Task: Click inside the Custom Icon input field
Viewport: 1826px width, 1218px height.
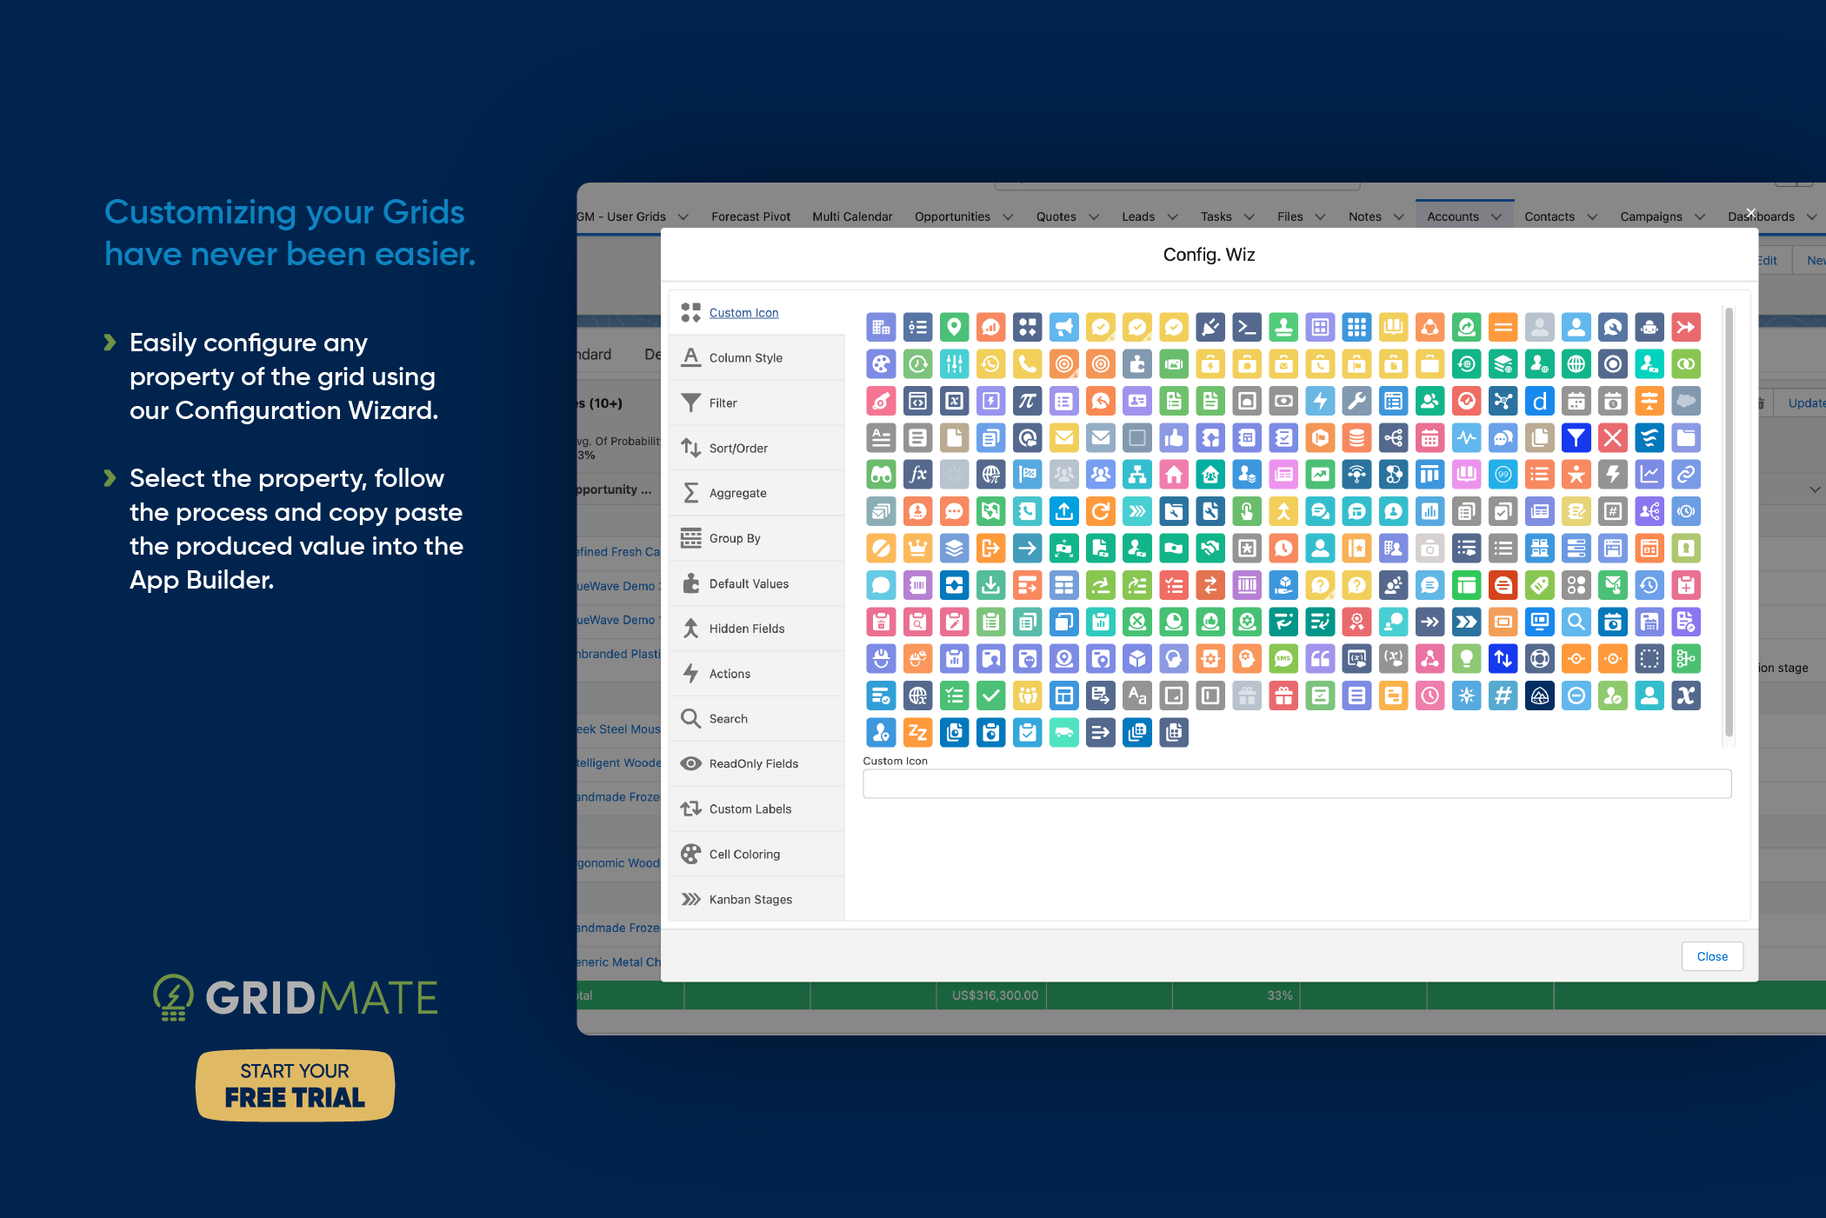Action: pyautogui.click(x=1296, y=783)
